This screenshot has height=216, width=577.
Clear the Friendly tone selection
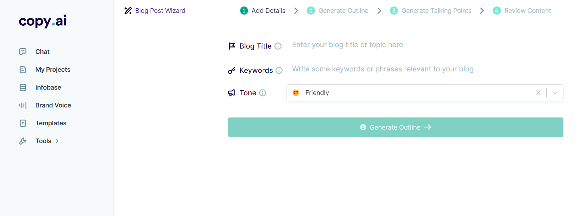[x=538, y=93]
